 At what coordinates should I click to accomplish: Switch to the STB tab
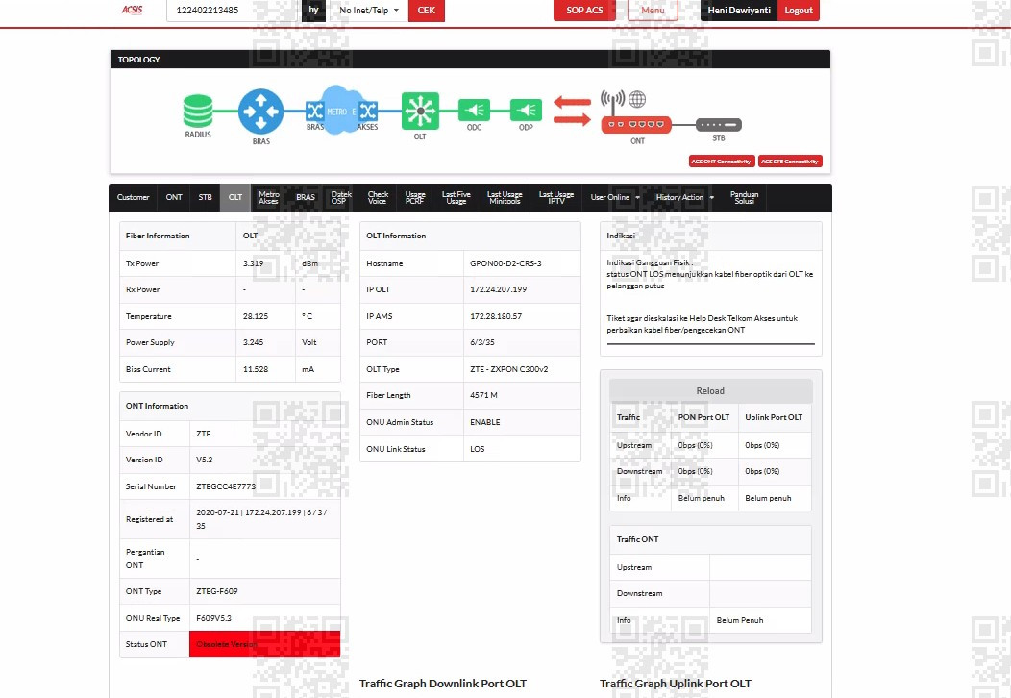pos(205,197)
